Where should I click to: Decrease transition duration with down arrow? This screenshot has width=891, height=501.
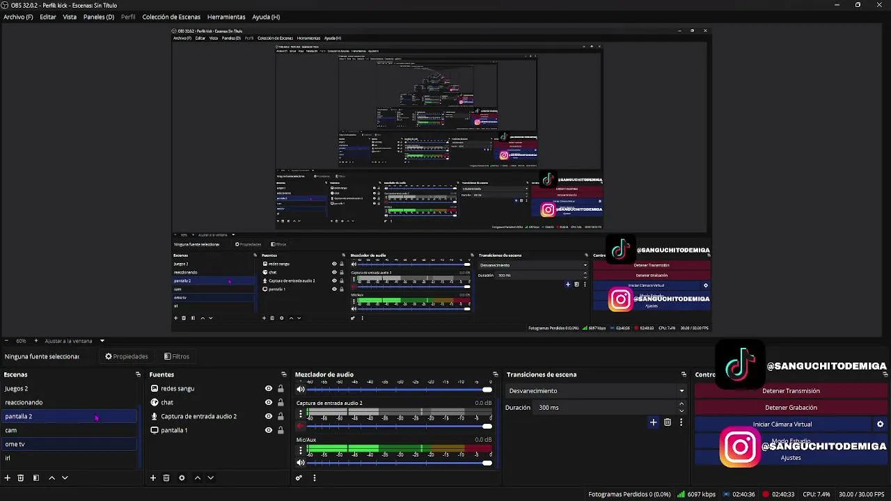pyautogui.click(x=681, y=411)
